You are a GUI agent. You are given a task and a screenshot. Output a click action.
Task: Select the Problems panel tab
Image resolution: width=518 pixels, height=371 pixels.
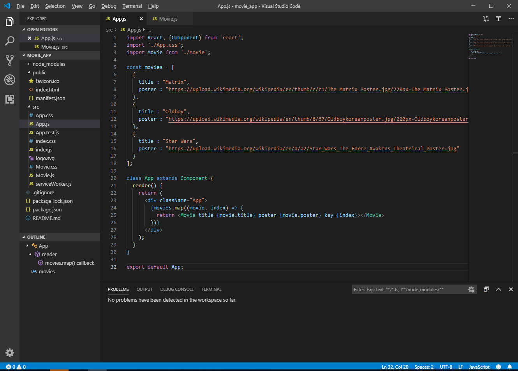[x=118, y=289]
